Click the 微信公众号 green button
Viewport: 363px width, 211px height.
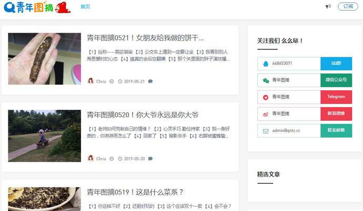336,80
